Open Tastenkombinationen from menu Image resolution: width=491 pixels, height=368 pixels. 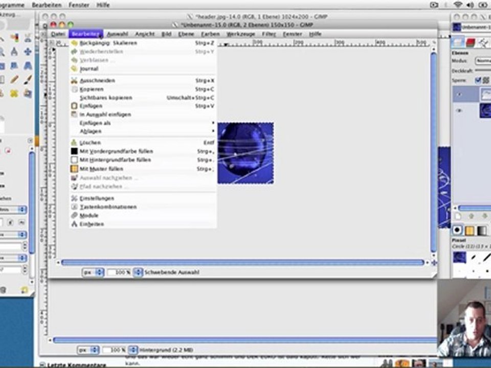pyautogui.click(x=143, y=207)
